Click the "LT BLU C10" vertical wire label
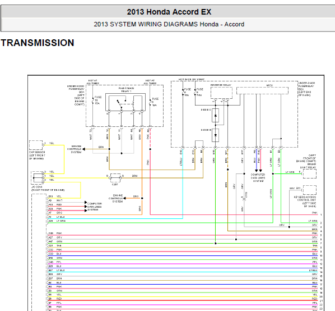The image size is (335, 311). coord(181,158)
